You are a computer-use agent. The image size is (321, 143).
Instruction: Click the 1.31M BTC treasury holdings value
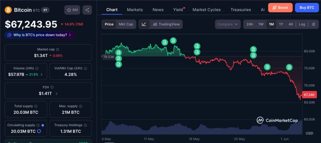[71, 131]
